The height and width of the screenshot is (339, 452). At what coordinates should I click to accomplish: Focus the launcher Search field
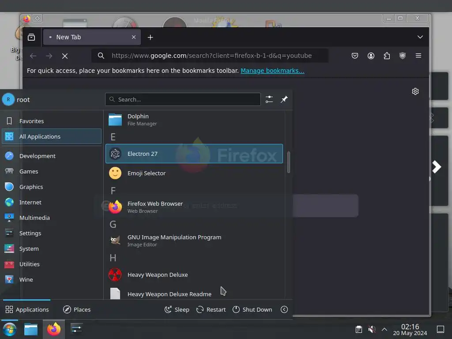click(183, 99)
